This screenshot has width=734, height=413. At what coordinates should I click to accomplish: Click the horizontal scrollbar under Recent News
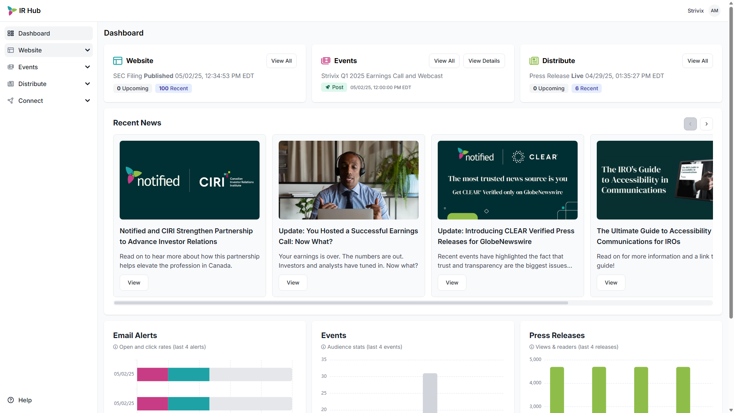(340, 302)
